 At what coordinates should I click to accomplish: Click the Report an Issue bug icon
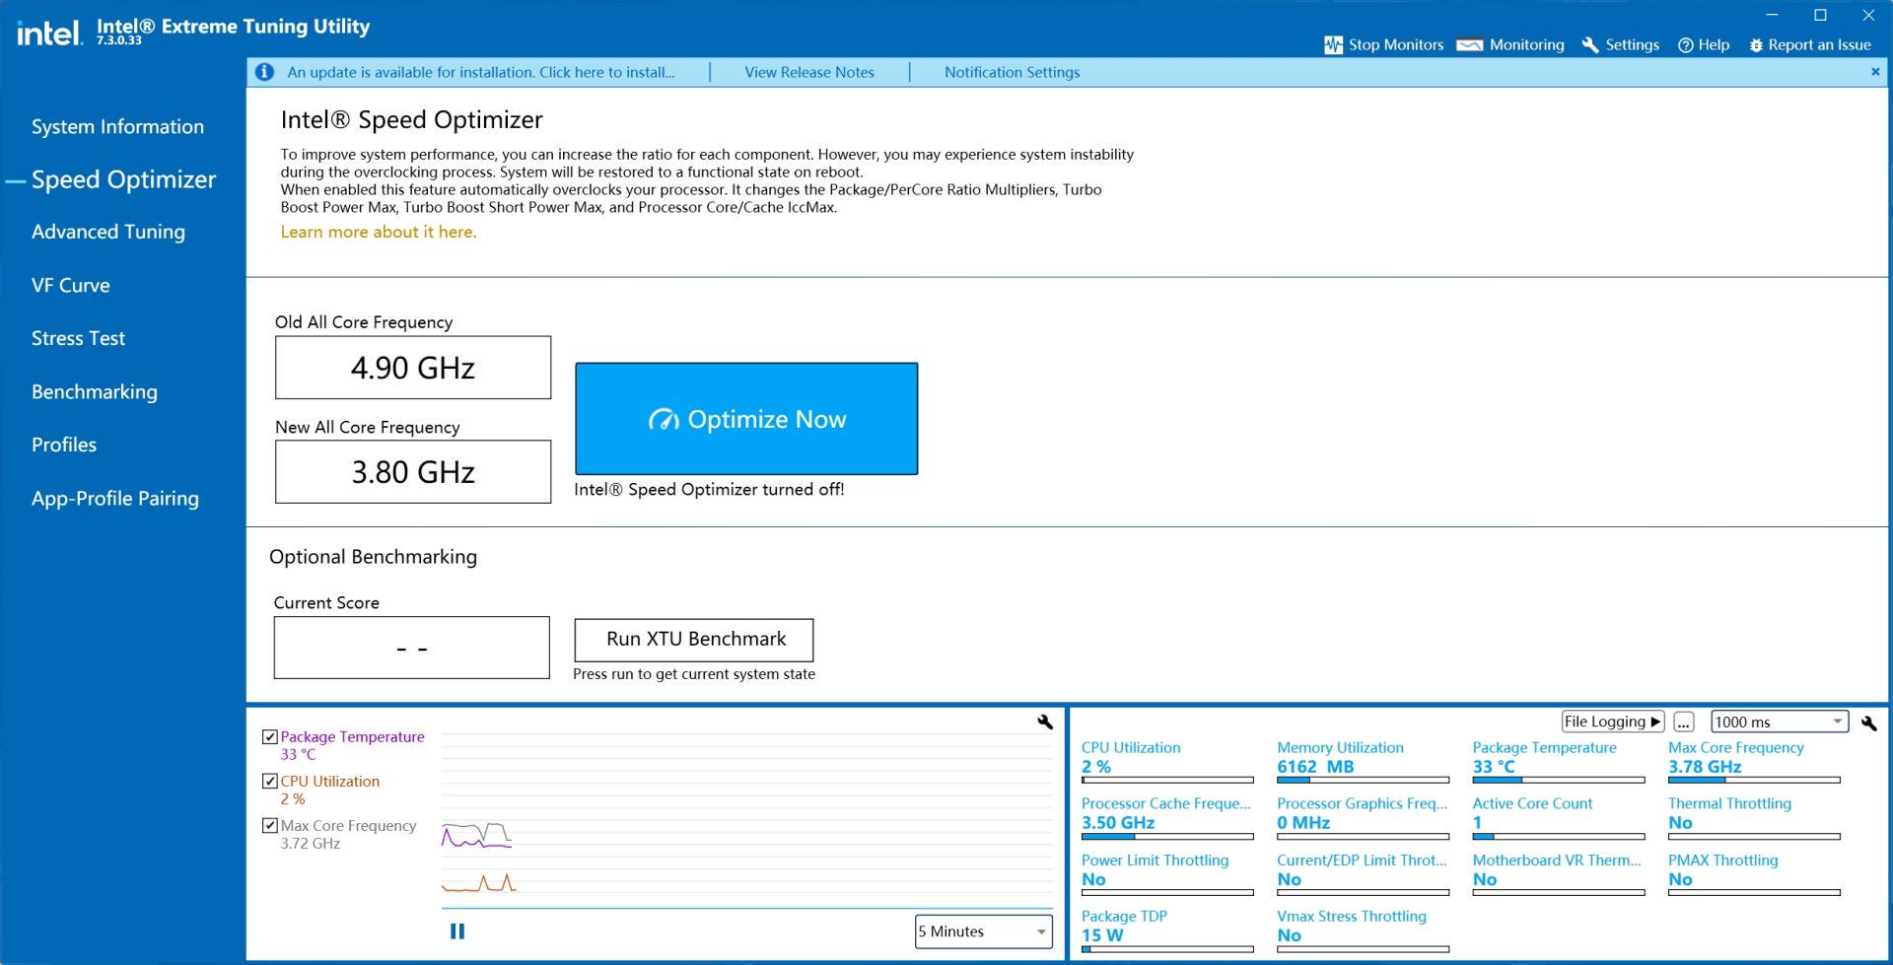pyautogui.click(x=1755, y=45)
